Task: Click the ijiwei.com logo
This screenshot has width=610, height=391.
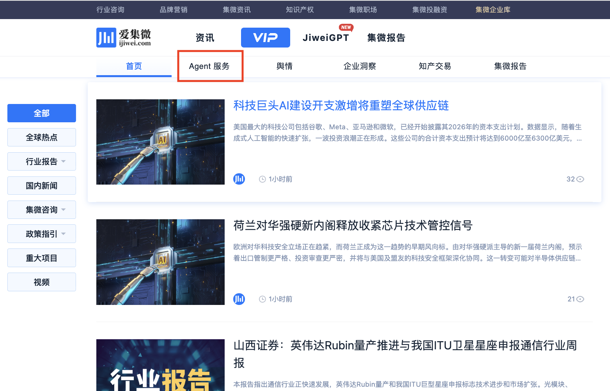Action: point(123,38)
